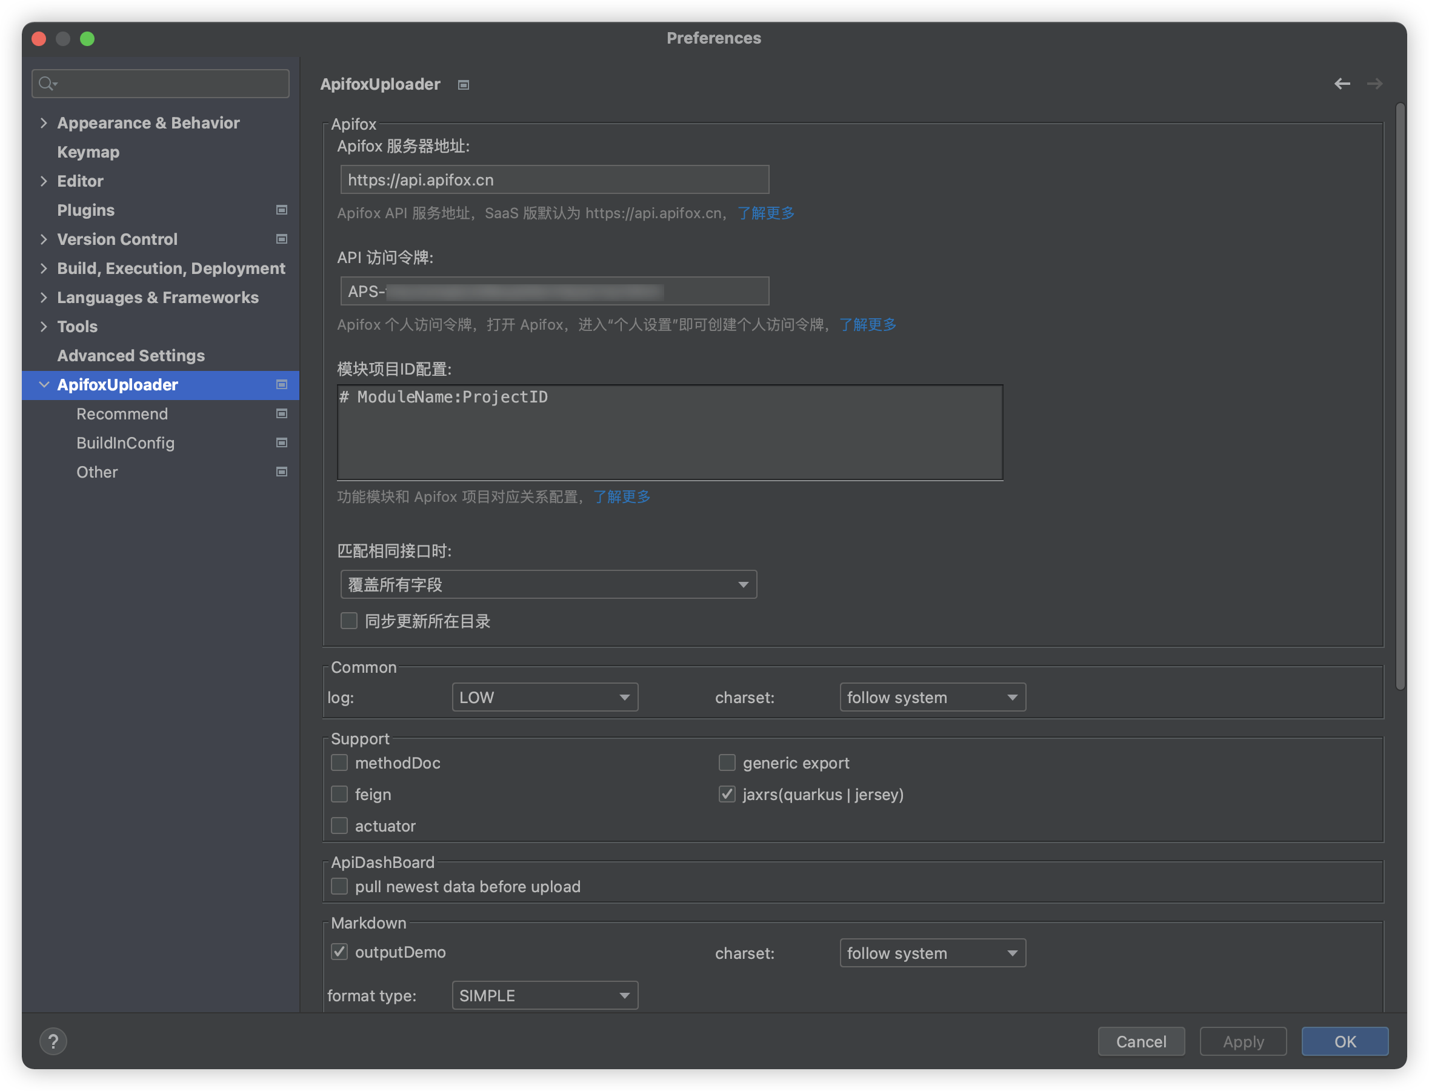Click project-level icon beside Version Control
Viewport: 1429px width, 1091px height.
[x=282, y=239]
